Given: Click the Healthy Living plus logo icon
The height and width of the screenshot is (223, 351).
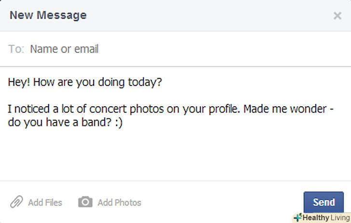Looking at the screenshot, I should [297, 217].
